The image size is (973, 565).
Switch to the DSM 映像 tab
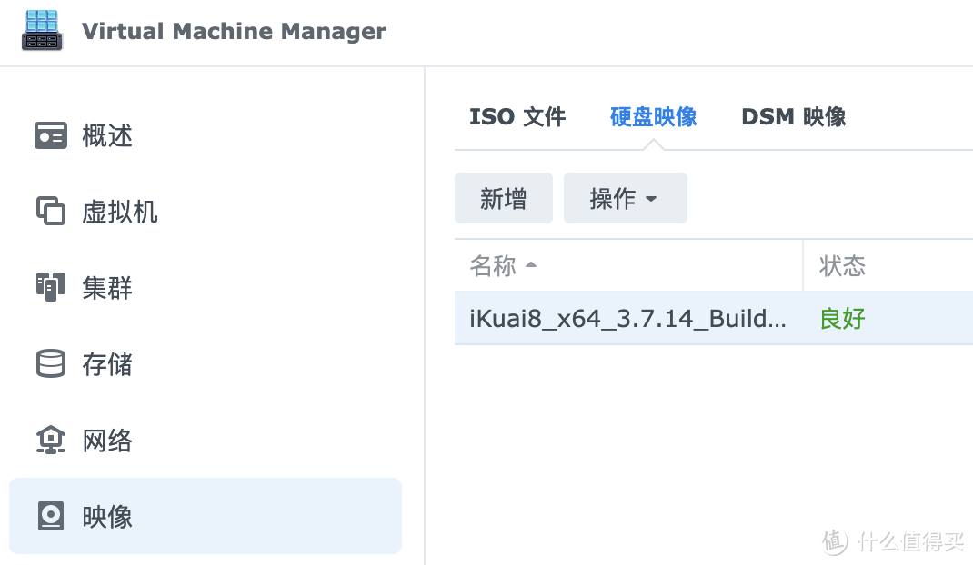click(793, 116)
